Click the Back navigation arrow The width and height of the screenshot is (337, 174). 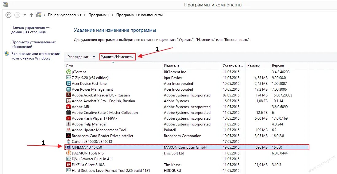click(8, 15)
